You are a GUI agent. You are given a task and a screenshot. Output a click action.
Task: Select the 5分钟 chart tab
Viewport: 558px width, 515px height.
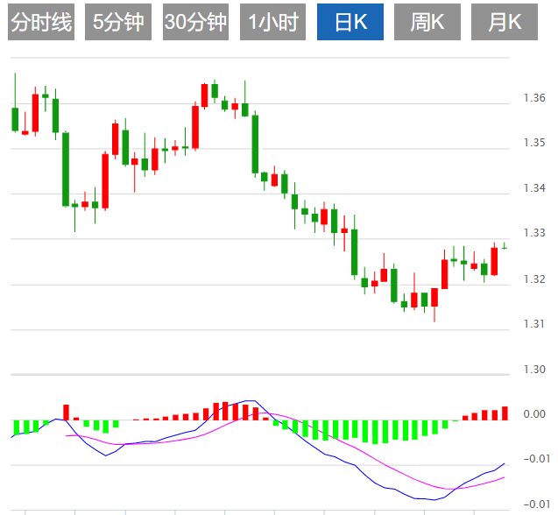tap(117, 23)
